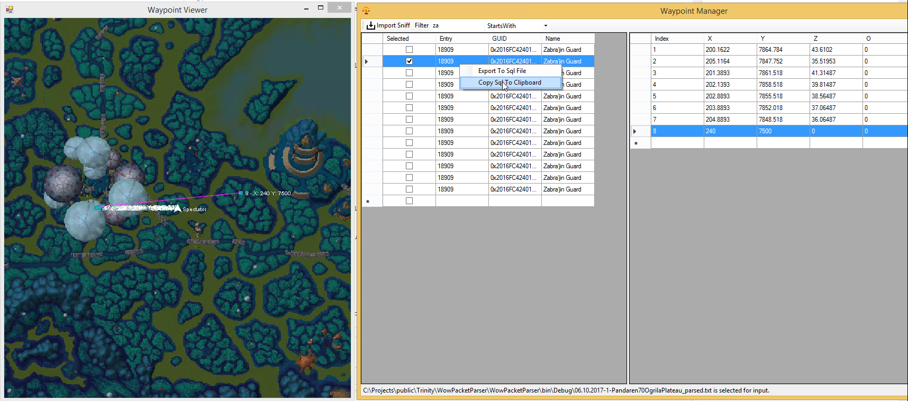Select waypoint X cell 205.1164
Screen dimensions: 908x401
730,61
